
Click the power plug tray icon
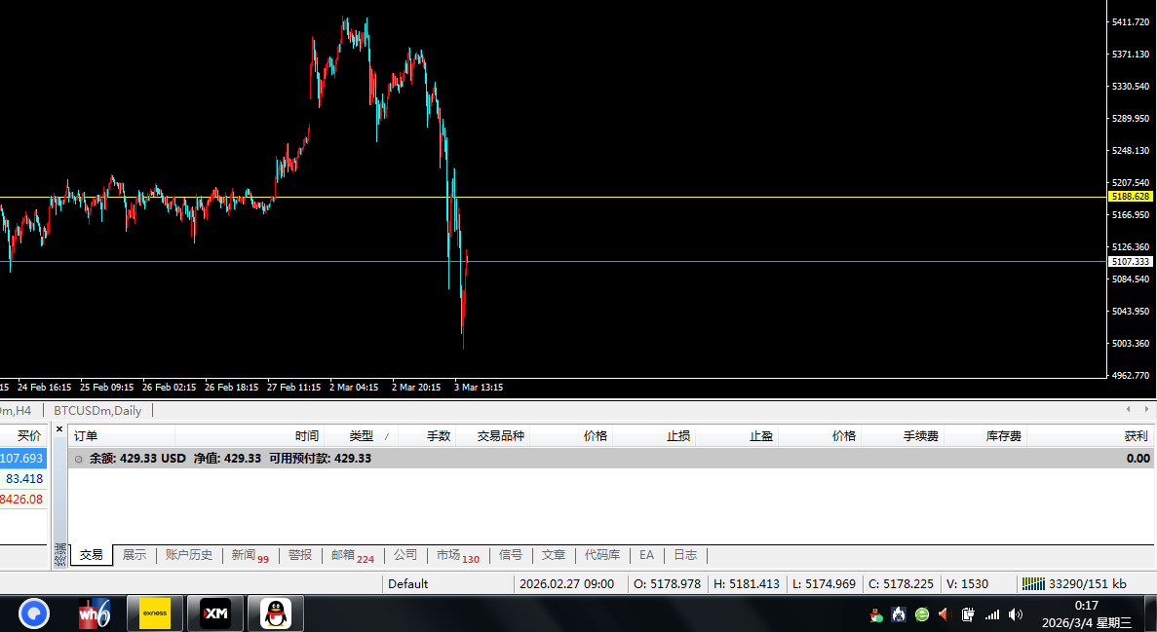click(968, 614)
